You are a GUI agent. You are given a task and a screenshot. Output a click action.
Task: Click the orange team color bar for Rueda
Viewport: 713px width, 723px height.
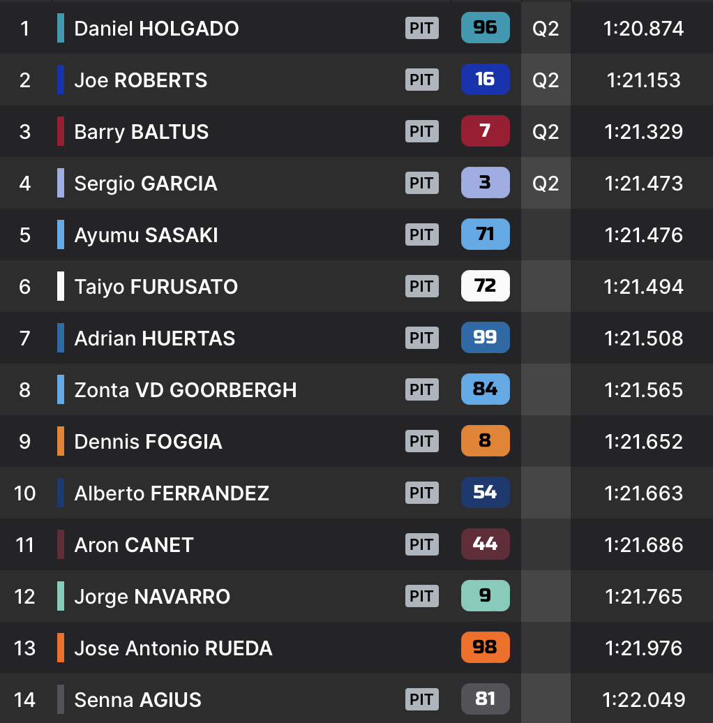coord(61,648)
